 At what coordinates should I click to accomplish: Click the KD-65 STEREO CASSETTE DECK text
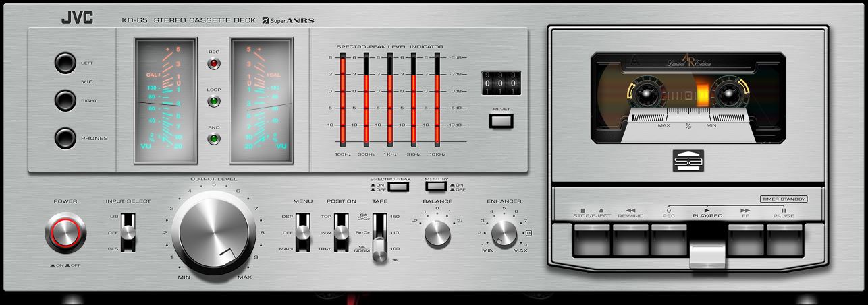click(189, 20)
